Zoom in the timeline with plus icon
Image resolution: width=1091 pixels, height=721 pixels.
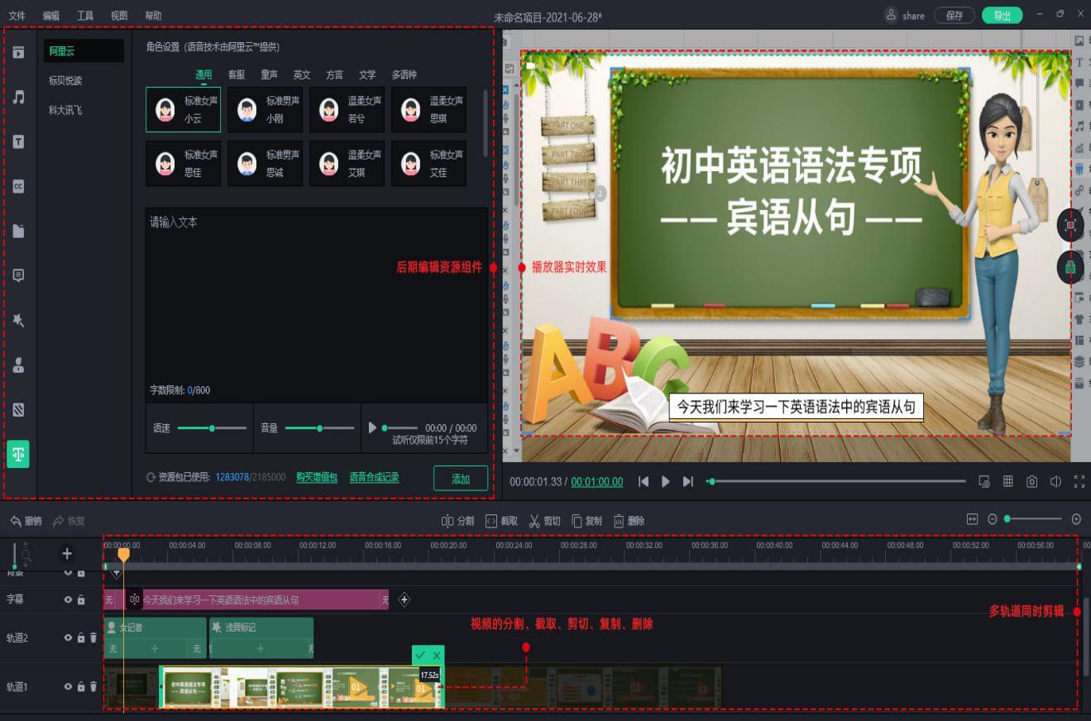pos(1076,519)
